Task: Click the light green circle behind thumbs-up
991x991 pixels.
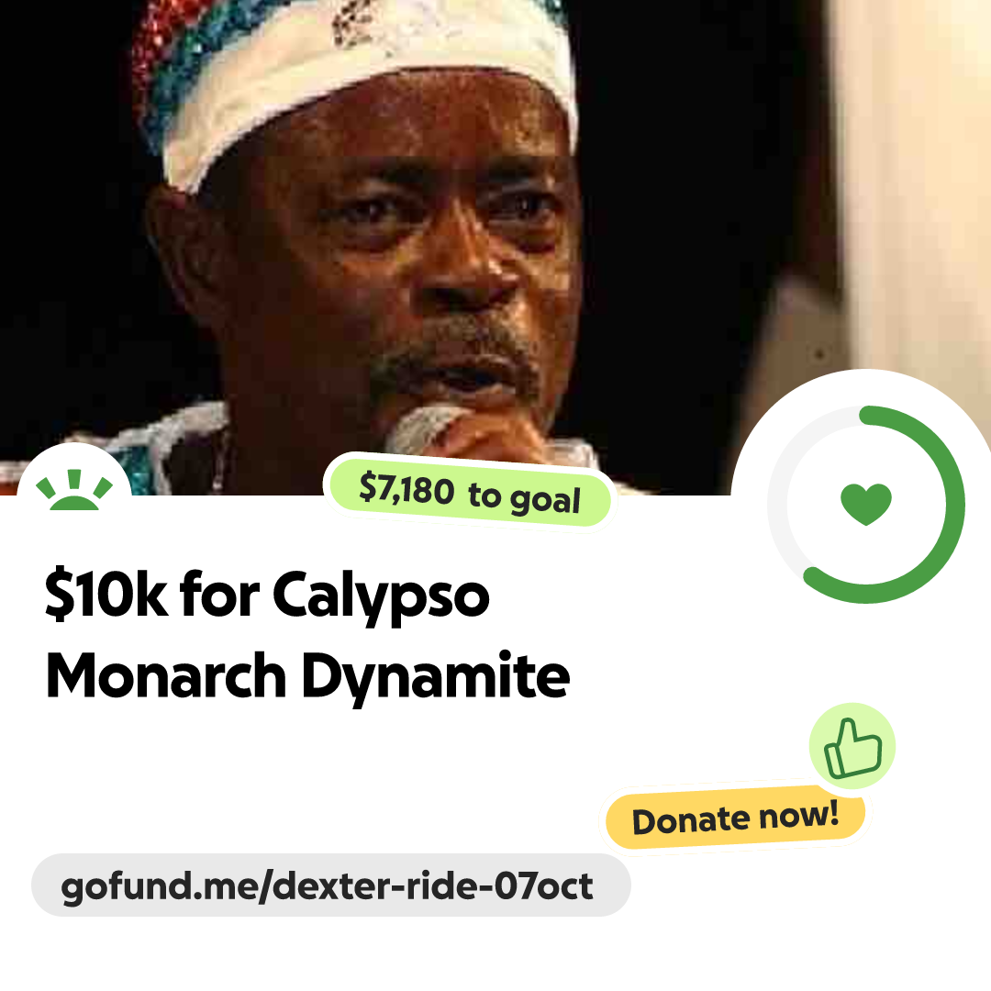Action: tap(852, 746)
